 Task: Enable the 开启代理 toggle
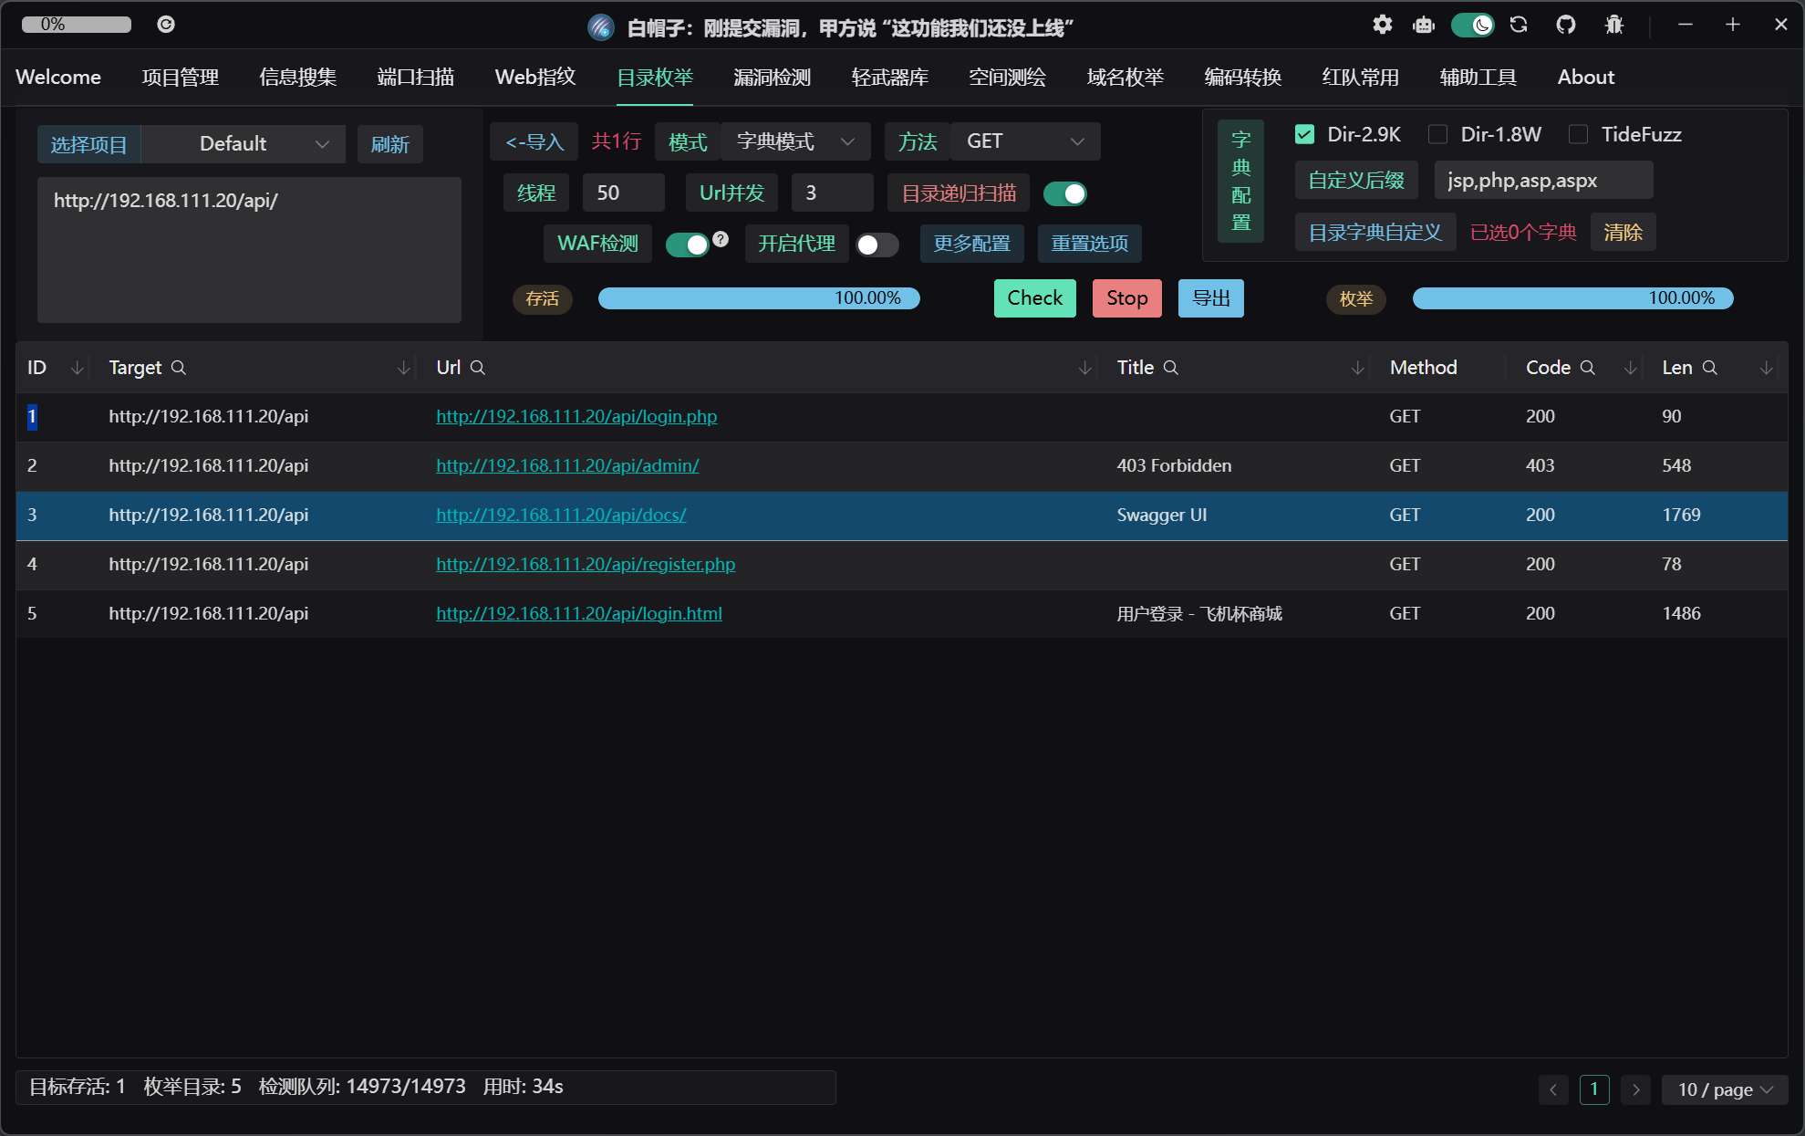pos(877,245)
